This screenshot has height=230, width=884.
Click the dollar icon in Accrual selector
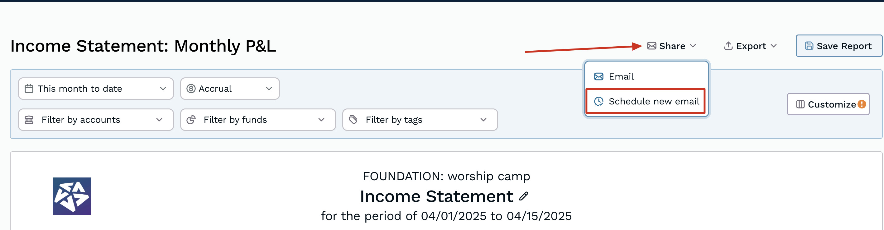[x=191, y=89]
